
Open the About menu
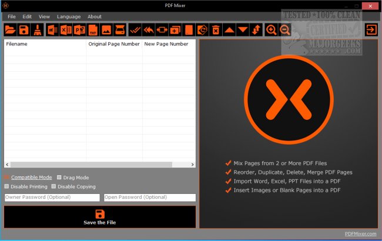click(x=95, y=16)
